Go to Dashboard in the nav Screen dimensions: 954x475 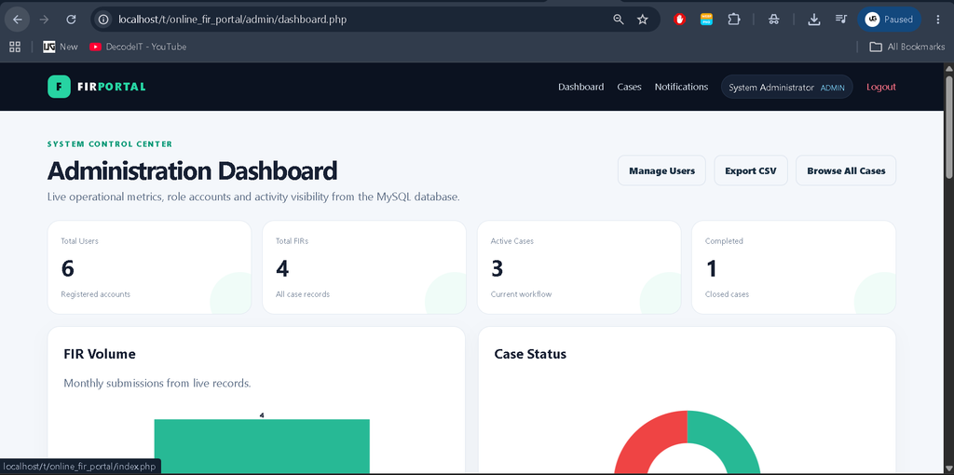[581, 87]
